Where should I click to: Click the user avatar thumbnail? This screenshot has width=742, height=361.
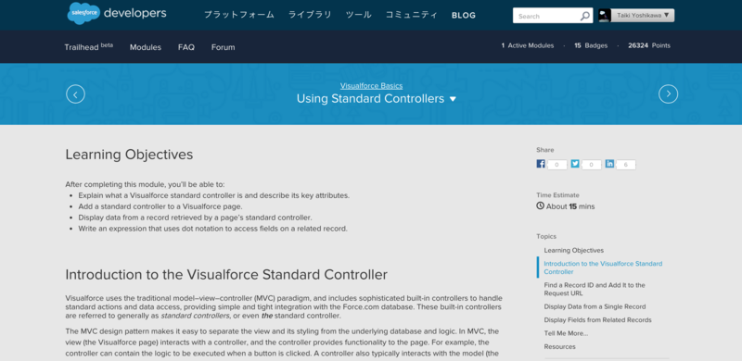605,16
